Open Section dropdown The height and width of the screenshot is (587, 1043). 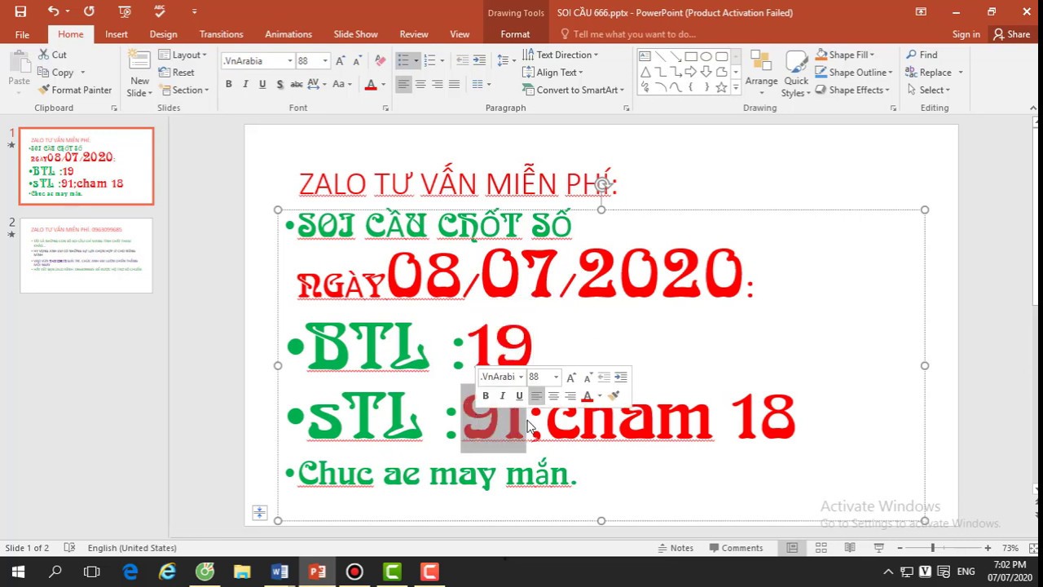(x=184, y=90)
